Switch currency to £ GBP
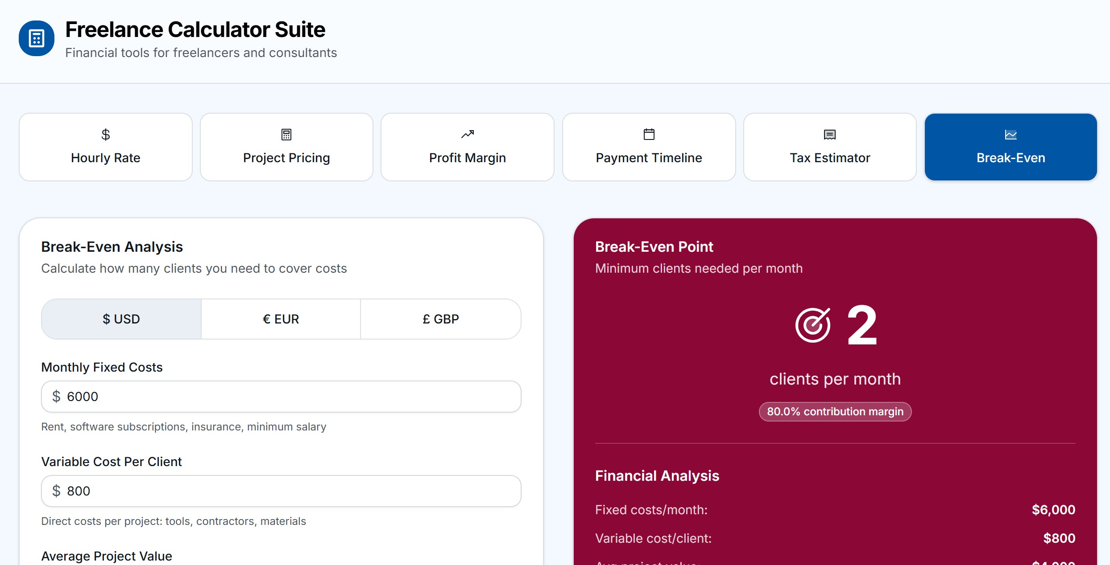The image size is (1110, 565). [441, 319]
